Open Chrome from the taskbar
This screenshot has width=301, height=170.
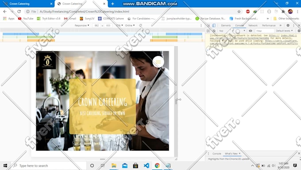[157, 166]
